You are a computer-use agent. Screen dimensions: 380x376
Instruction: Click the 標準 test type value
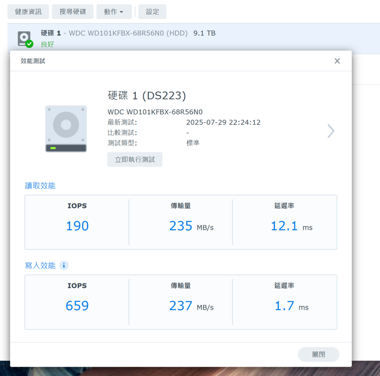193,143
